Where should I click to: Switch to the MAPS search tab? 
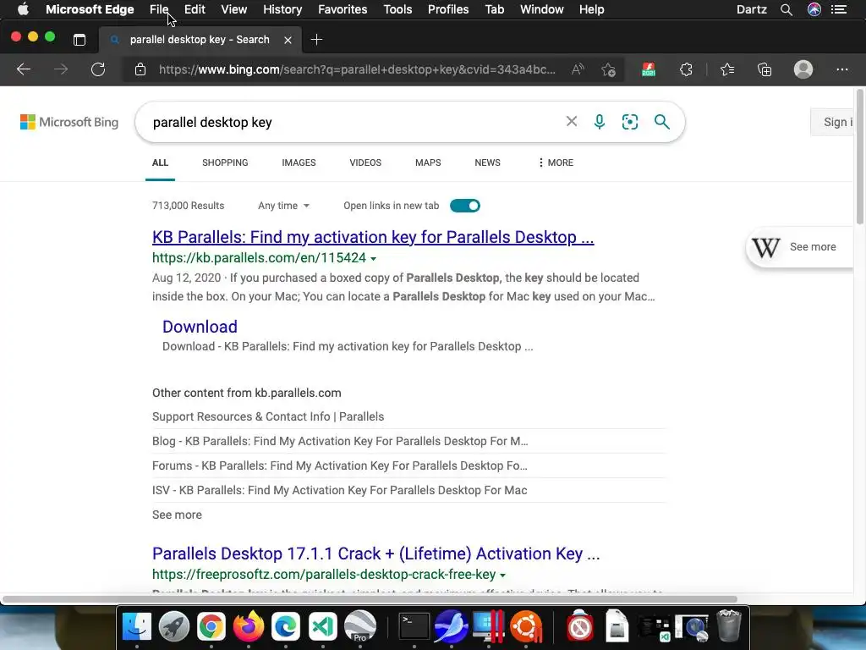click(x=428, y=162)
